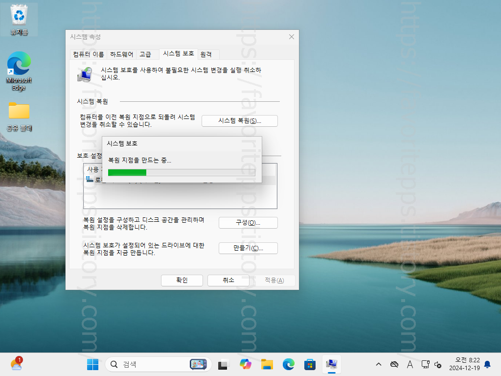Click the search box colorful highlight icon

pos(198,364)
